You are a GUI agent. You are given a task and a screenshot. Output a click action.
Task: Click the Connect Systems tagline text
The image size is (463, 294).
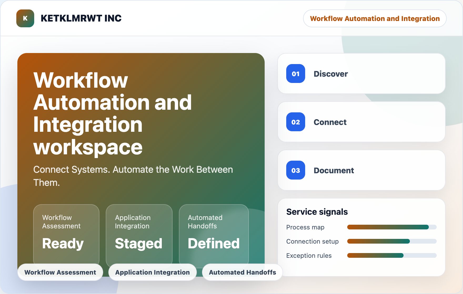click(x=133, y=176)
